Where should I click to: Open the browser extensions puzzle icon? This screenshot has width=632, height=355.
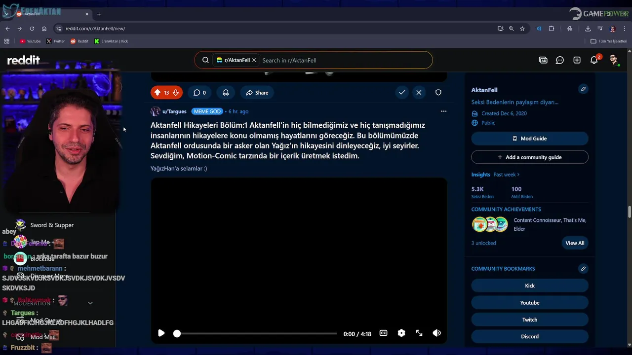(x=552, y=29)
